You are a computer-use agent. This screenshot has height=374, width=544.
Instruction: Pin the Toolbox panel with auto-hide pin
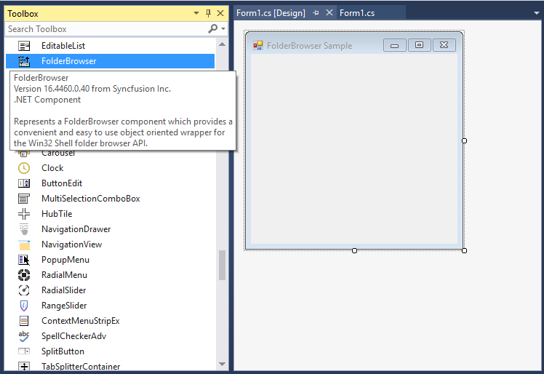click(x=208, y=13)
